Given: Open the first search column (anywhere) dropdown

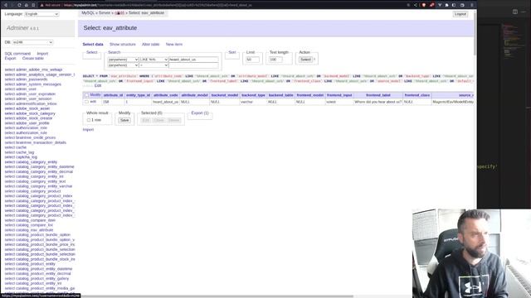Looking at the screenshot, I should pyautogui.click(x=123, y=60).
